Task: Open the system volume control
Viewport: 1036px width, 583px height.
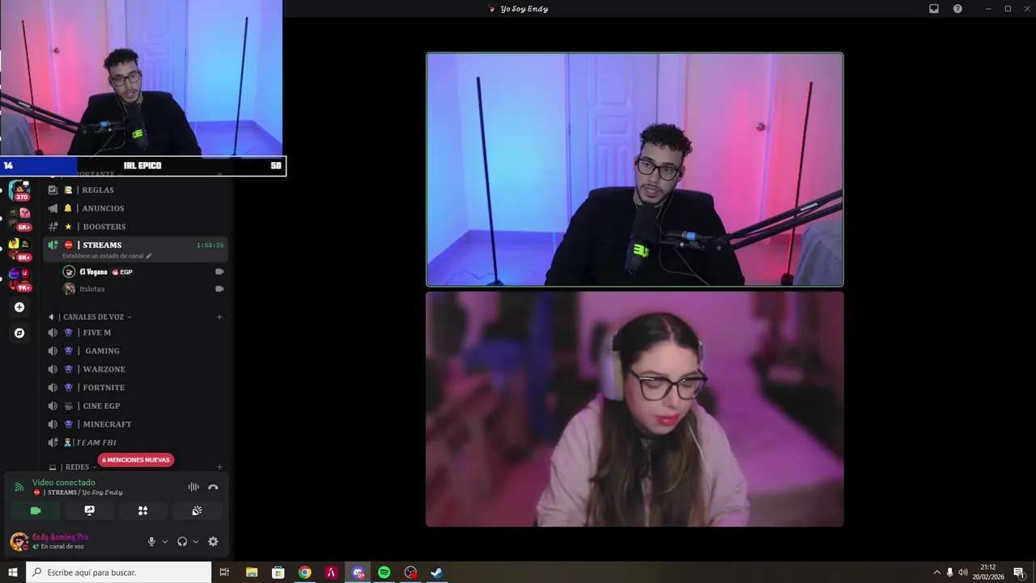Action: 963,572
